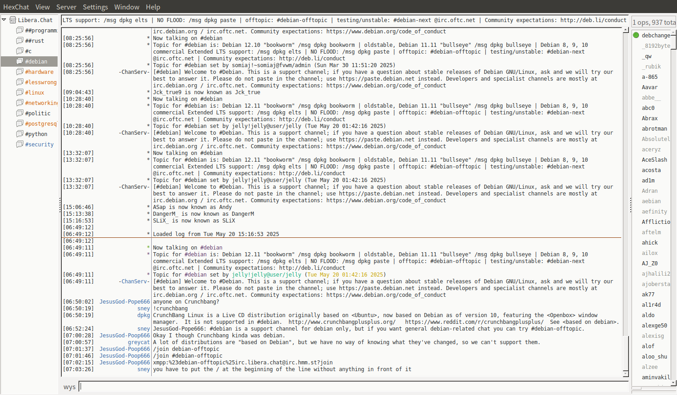Click user list scrollbar down arrow

[673, 383]
